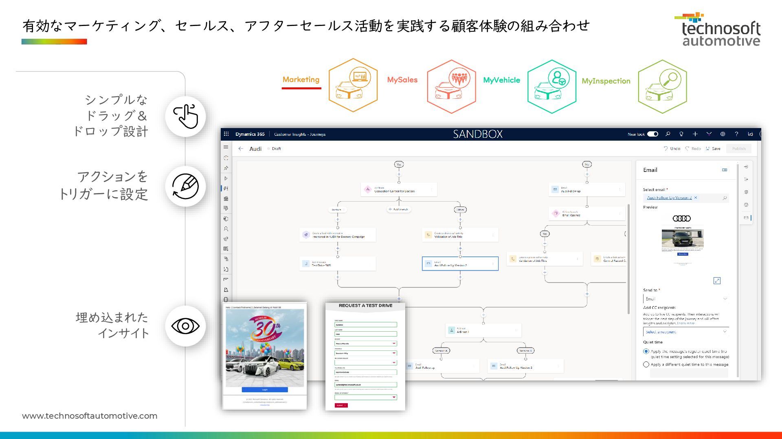Click the plus quick-create icon in the top bar
The image size is (782, 439).
click(695, 134)
